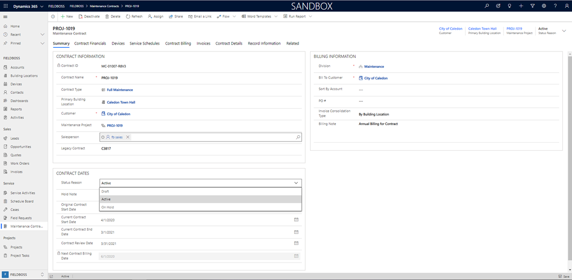Click the search magnifier in top bar

coord(487,6)
